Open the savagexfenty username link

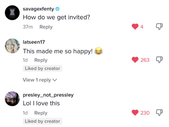(38, 9)
